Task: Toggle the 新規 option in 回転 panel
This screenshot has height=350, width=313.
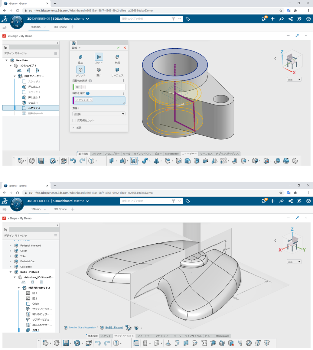Action: 117,58
